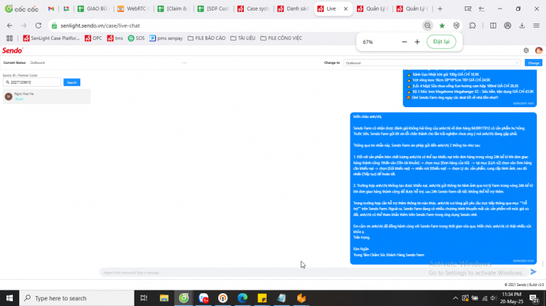Increase zoom with the plus button
Image resolution: width=546 pixels, height=306 pixels.
[417, 42]
